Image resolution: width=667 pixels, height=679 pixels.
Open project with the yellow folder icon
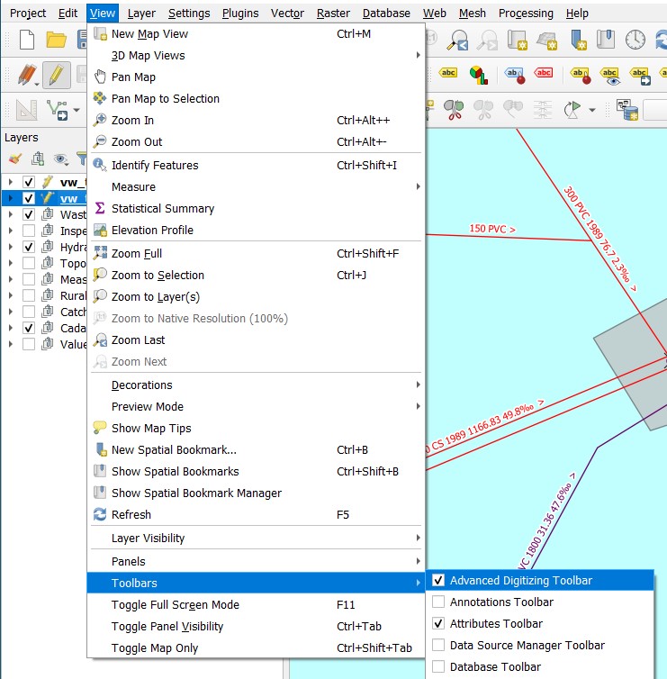56,40
